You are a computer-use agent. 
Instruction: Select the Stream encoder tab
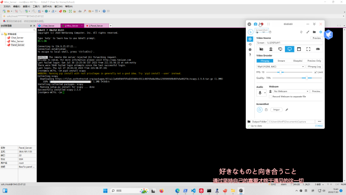point(281,61)
